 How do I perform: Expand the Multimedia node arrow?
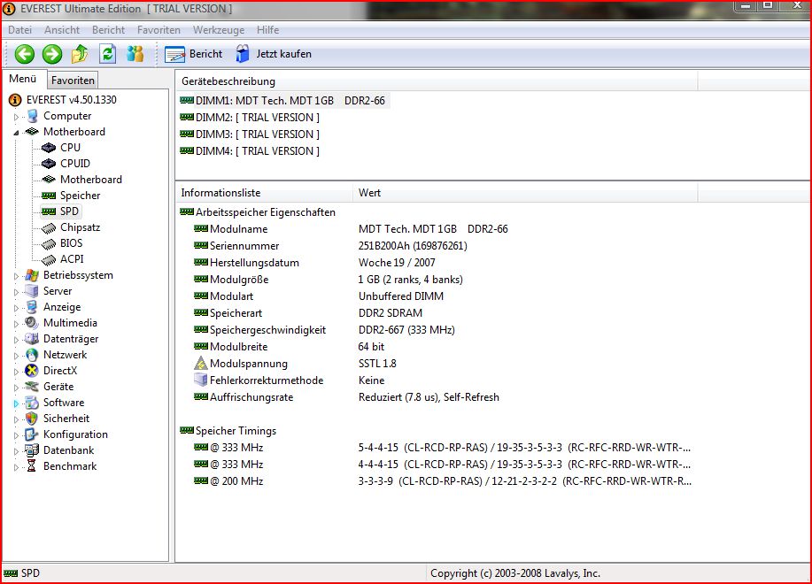[16, 324]
